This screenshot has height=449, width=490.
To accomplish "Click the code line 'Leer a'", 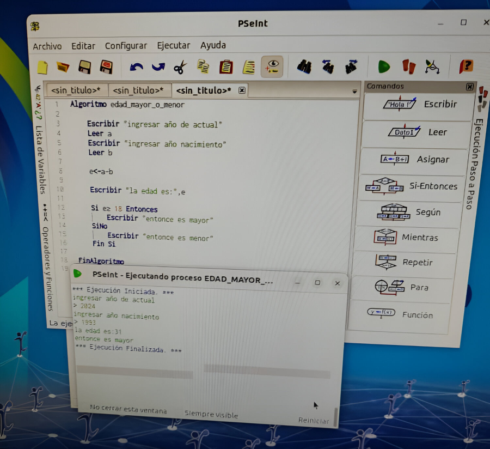I will (100, 134).
